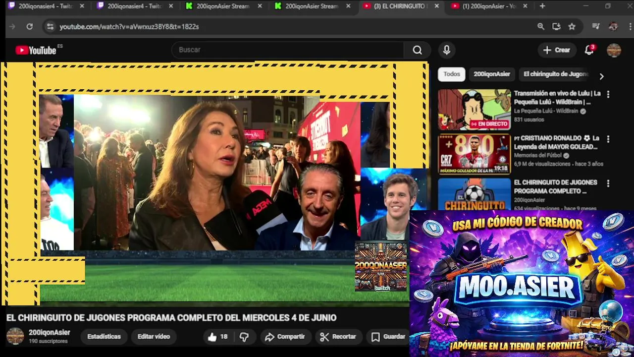
Task: Open a new browser tab with plus
Action: point(542,6)
